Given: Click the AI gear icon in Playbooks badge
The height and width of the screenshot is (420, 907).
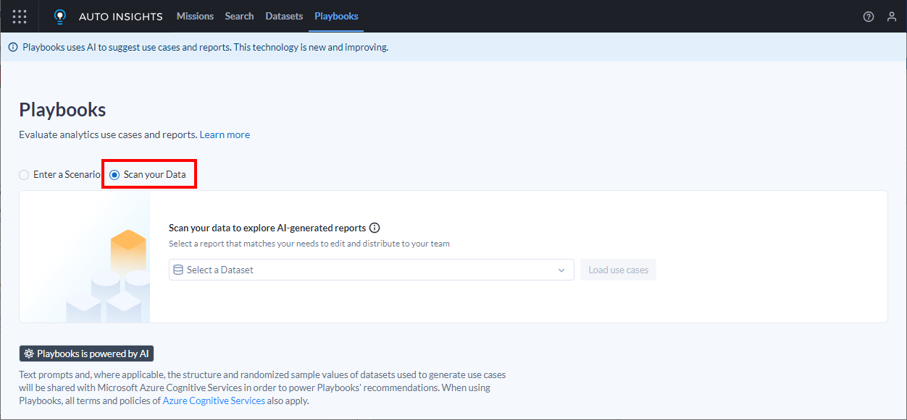Looking at the screenshot, I should click(x=29, y=354).
